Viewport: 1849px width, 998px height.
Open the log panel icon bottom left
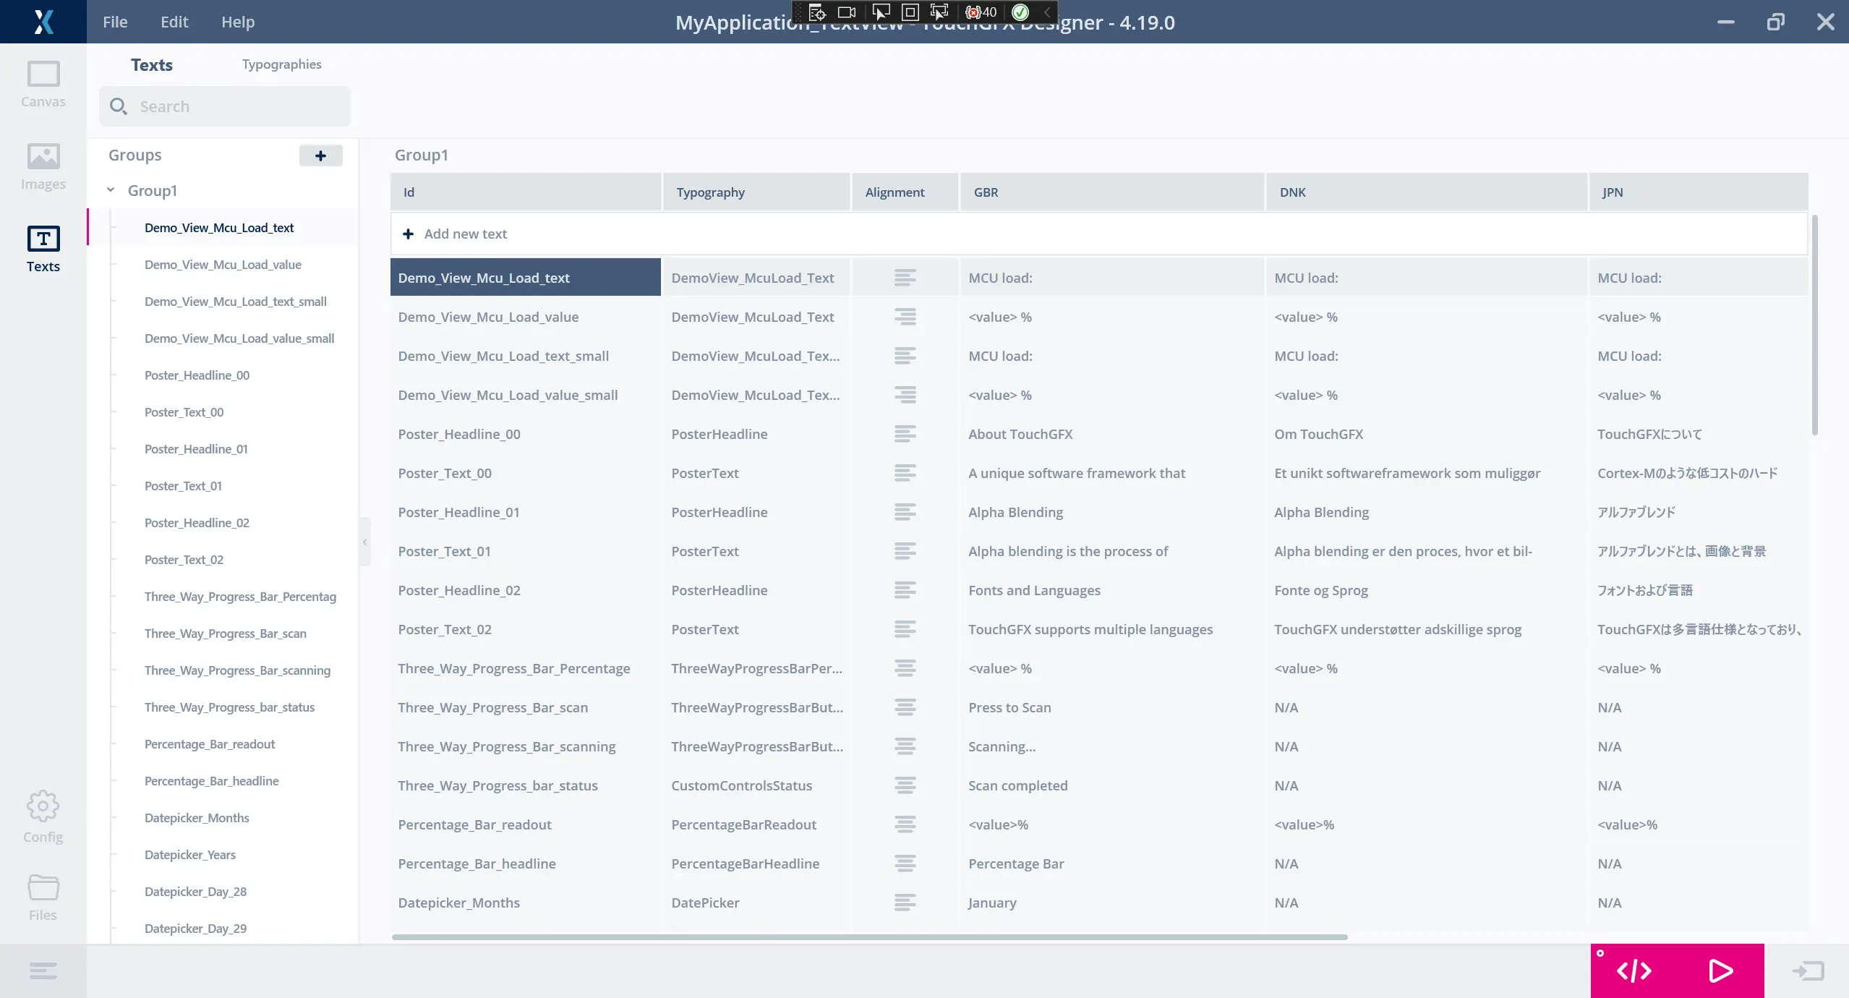click(x=43, y=971)
